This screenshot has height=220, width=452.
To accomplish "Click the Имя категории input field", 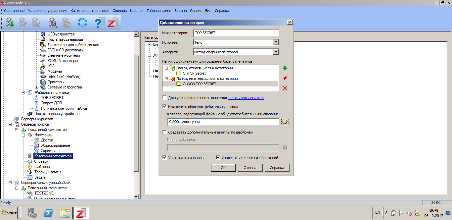I will [x=236, y=33].
